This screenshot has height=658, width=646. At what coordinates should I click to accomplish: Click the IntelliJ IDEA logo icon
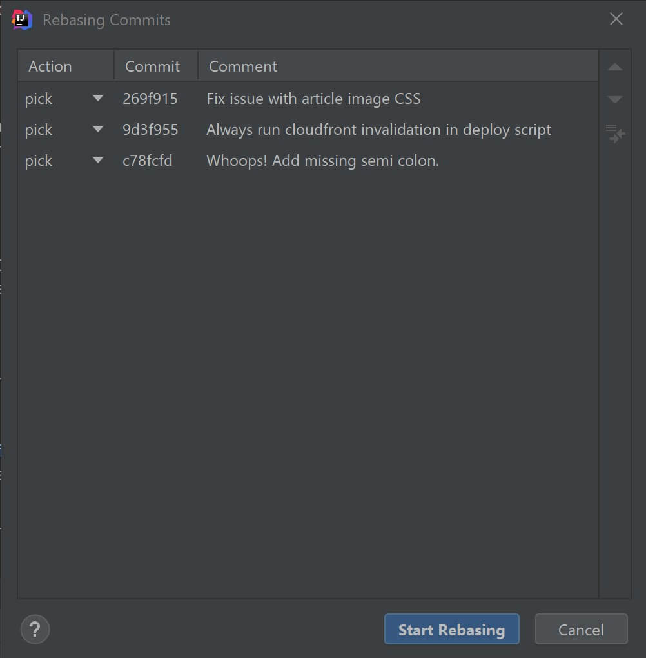(x=22, y=19)
